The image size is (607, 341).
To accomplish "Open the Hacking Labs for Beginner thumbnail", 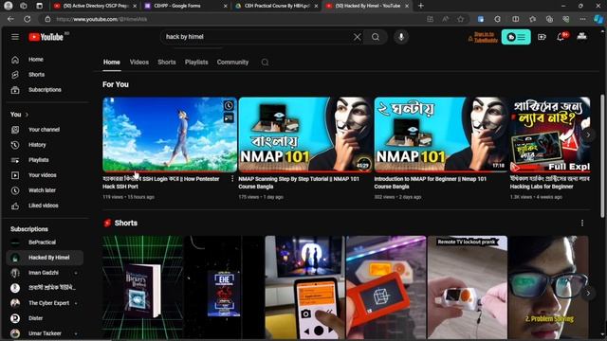I will [550, 135].
